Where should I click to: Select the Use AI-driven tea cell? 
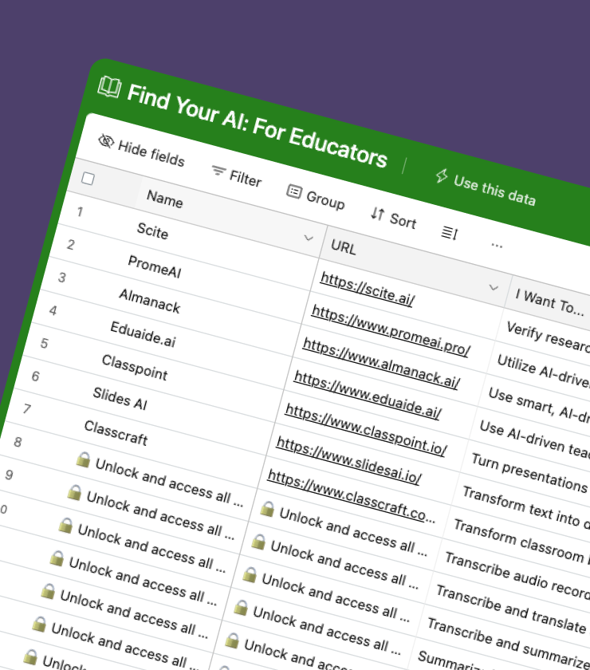pos(533,439)
